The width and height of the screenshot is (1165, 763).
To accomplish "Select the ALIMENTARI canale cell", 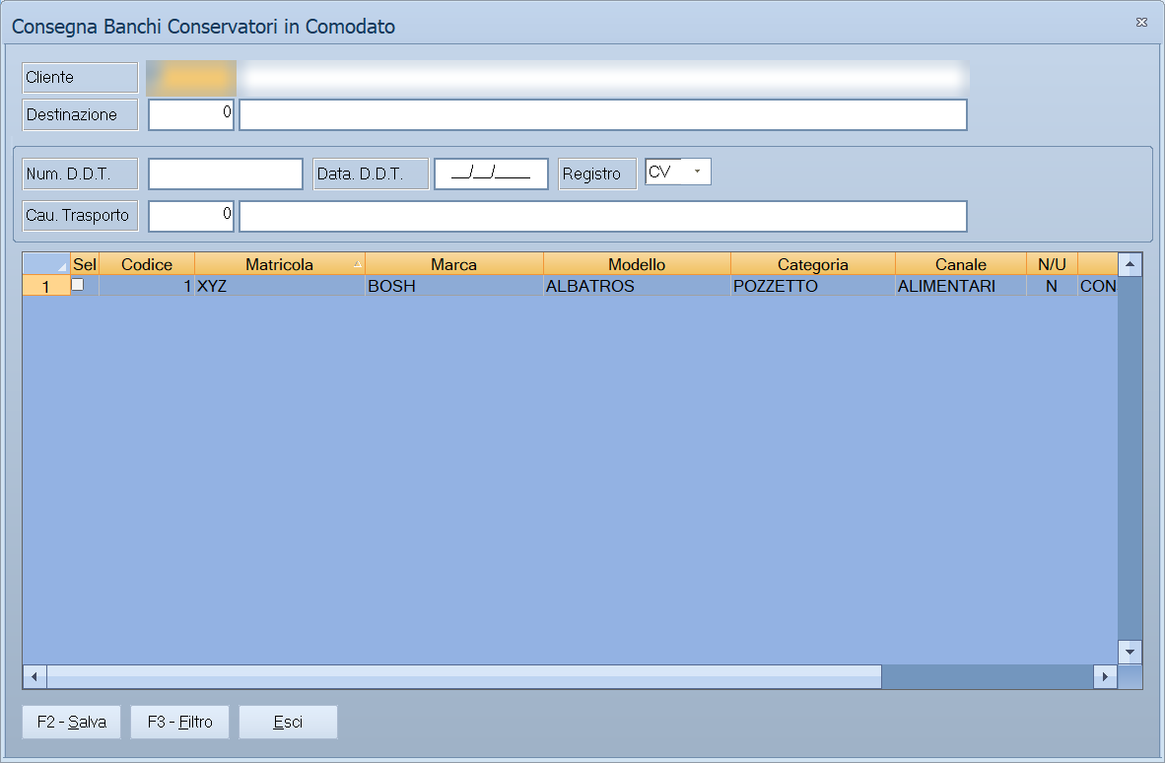I will (x=961, y=286).
